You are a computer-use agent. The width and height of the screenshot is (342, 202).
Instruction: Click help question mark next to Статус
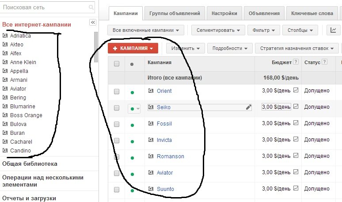(325, 62)
